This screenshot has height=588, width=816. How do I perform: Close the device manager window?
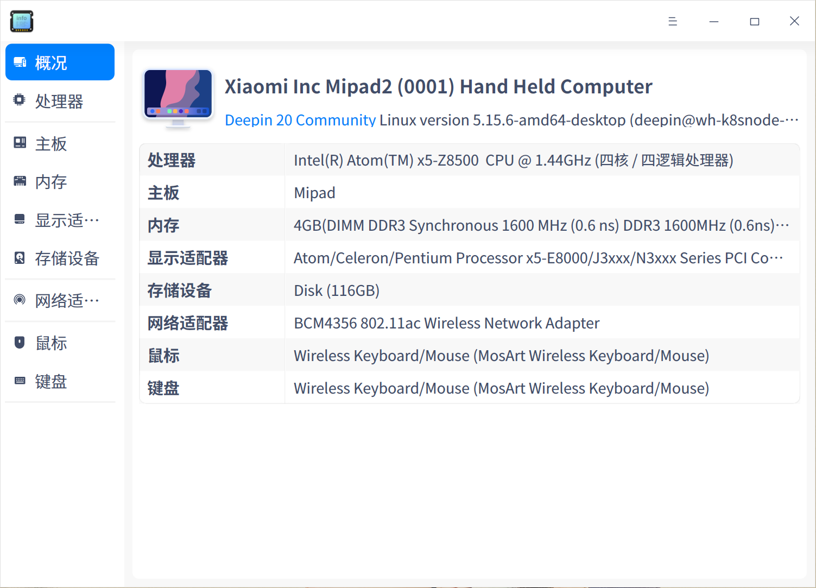[x=794, y=21]
